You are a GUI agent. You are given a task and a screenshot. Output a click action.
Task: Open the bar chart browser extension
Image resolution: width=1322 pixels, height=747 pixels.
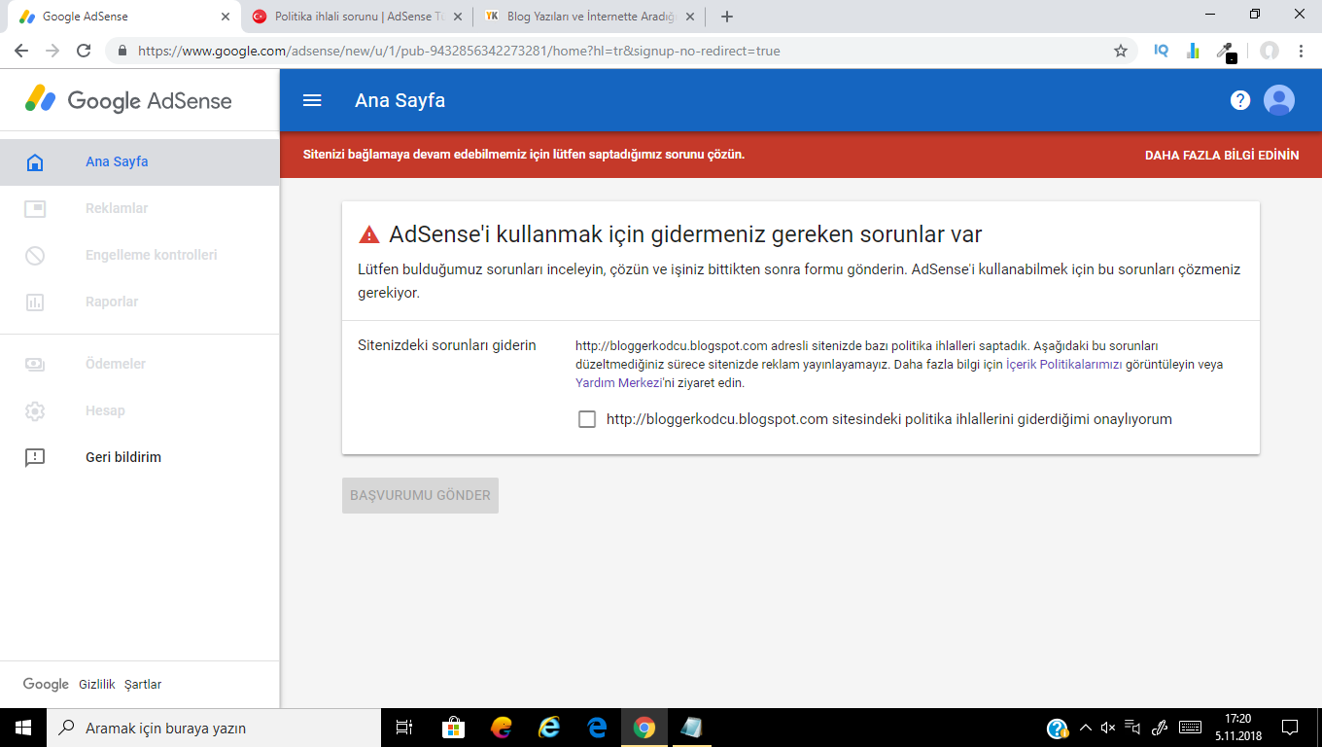(1193, 51)
